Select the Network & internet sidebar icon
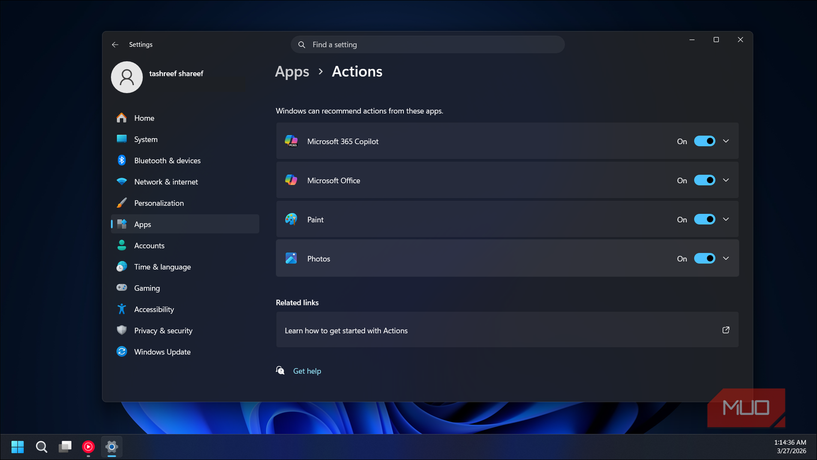 point(121,182)
